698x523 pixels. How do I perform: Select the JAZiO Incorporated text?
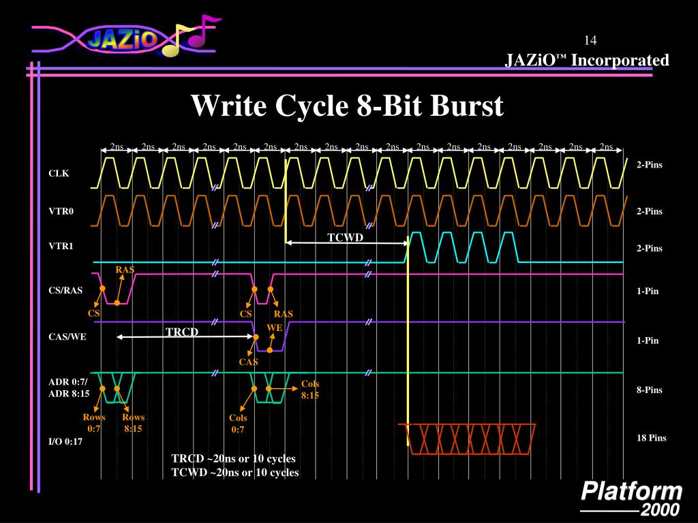click(587, 60)
